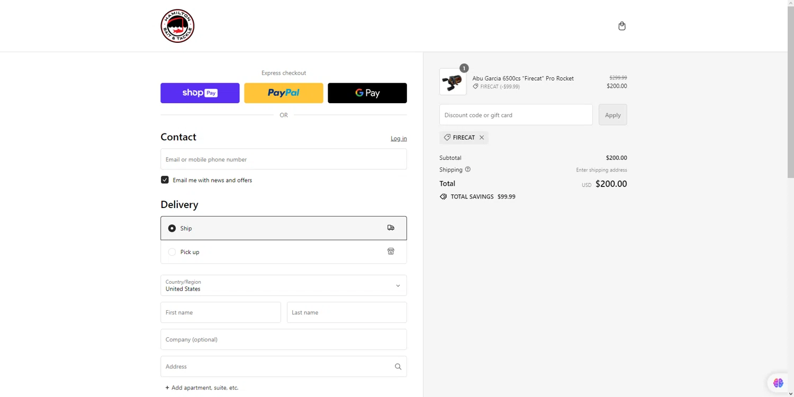Viewport: 794px width, 397px height.
Task: Focus the Discount code or gift card field
Action: [516, 115]
